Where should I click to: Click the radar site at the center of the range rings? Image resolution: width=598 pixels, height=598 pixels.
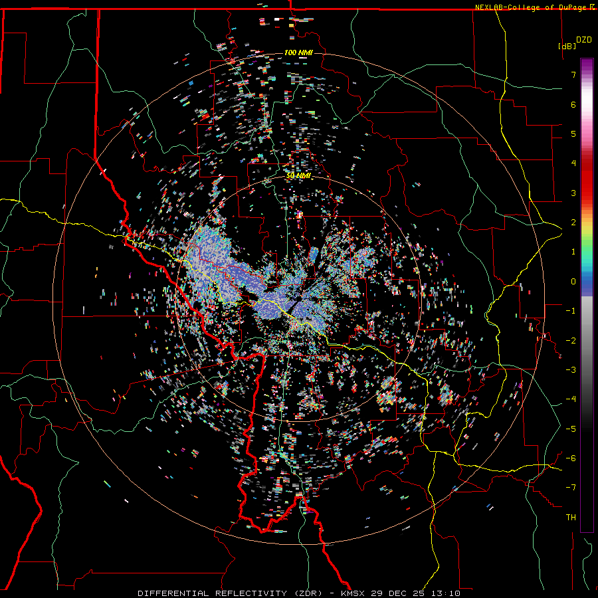click(298, 298)
